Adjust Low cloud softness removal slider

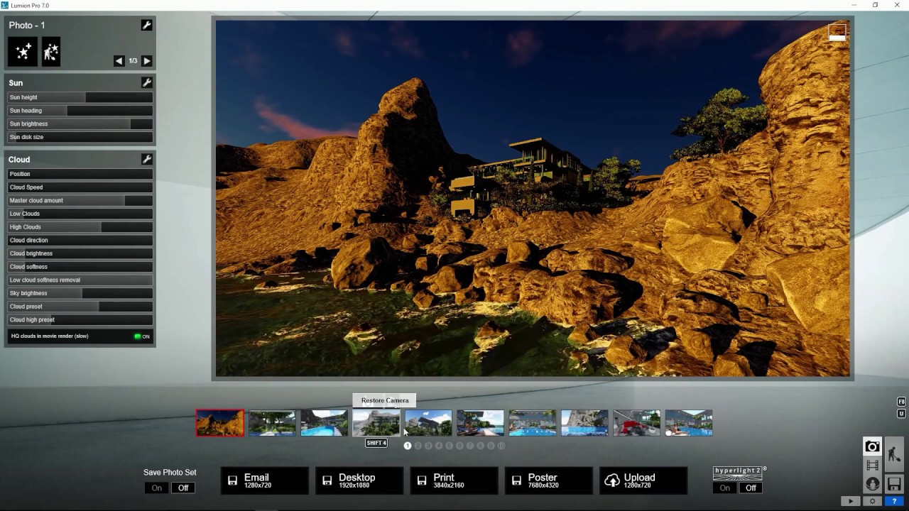(80, 280)
